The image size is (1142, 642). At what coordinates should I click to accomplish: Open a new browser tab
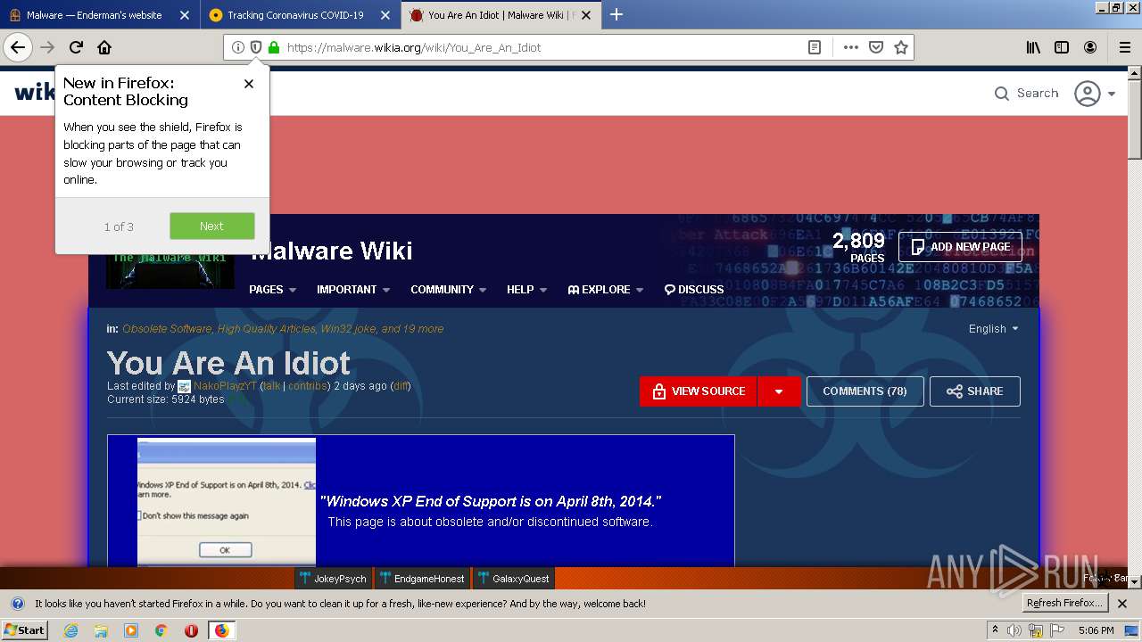coord(616,14)
